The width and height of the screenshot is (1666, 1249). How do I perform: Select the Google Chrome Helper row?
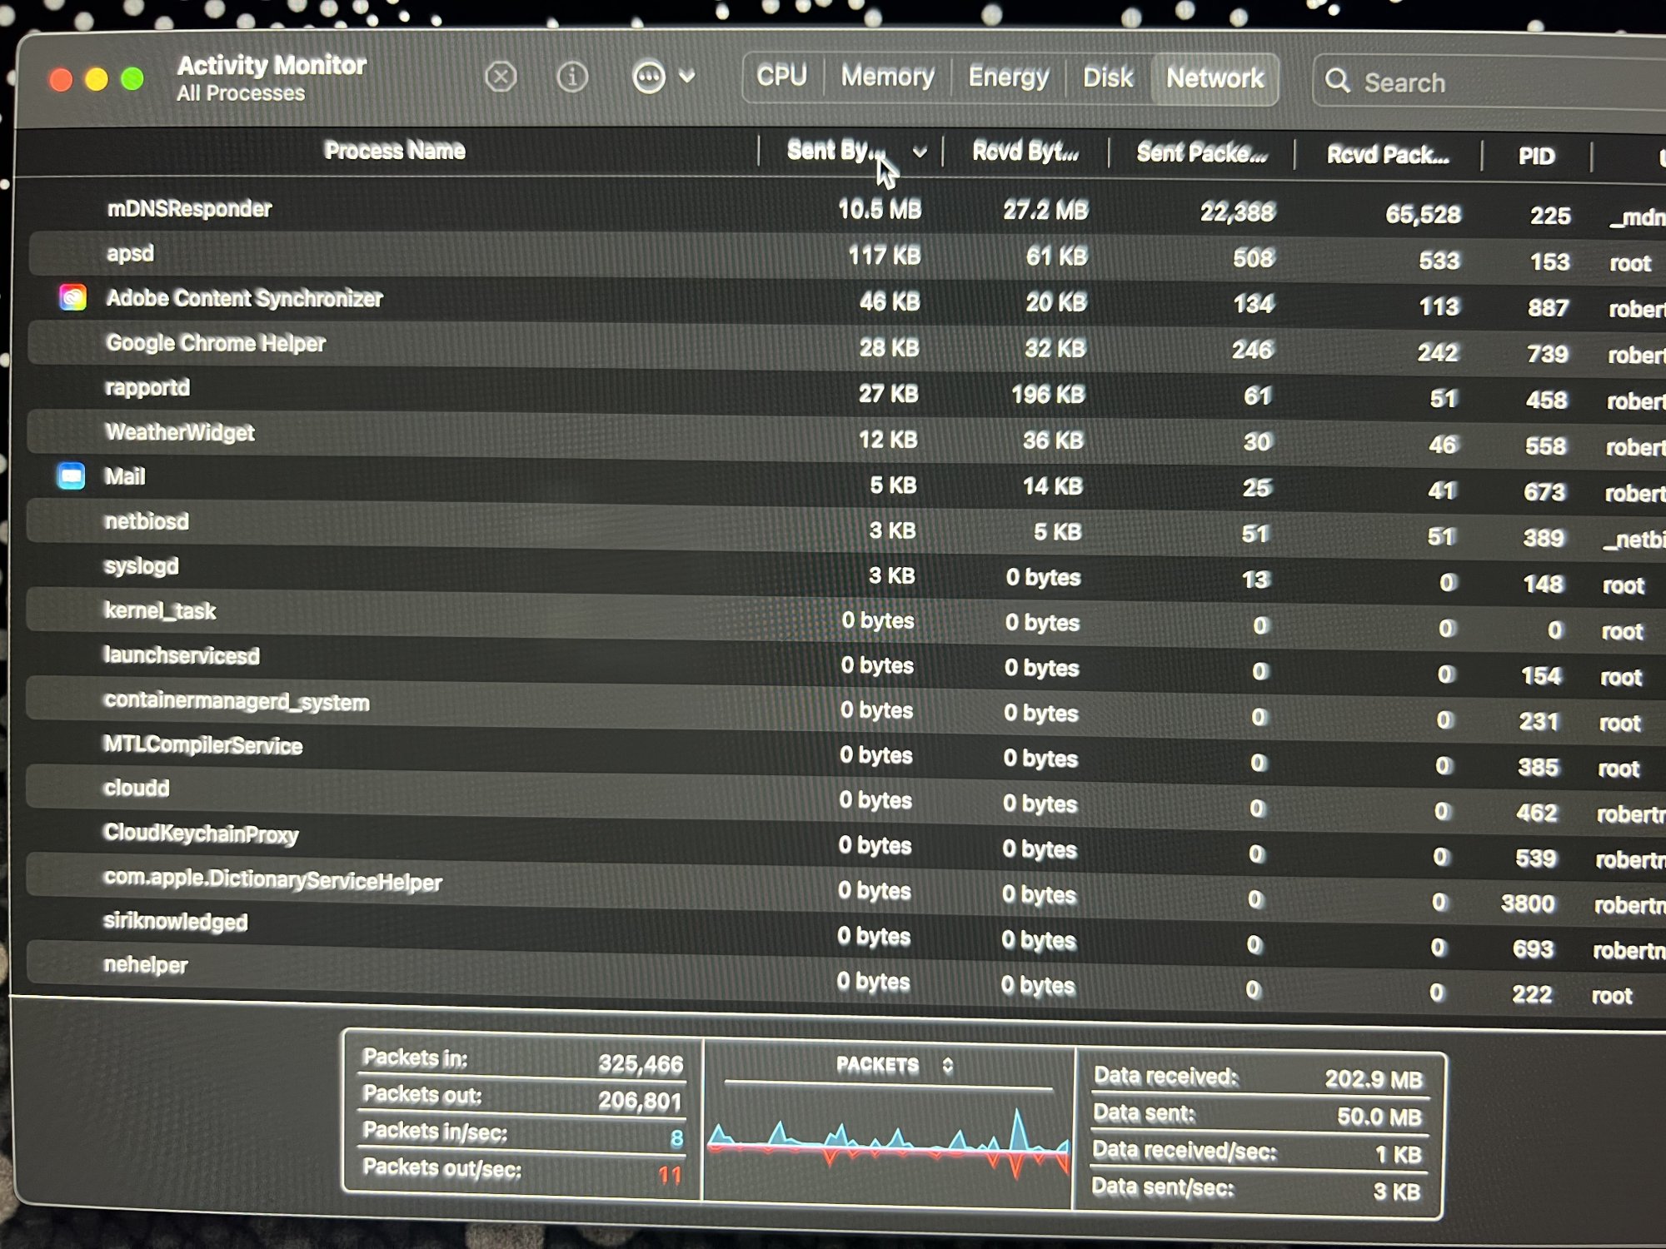(216, 343)
